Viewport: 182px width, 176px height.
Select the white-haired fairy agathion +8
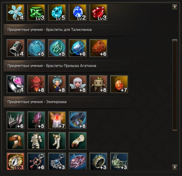[x=78, y=84]
